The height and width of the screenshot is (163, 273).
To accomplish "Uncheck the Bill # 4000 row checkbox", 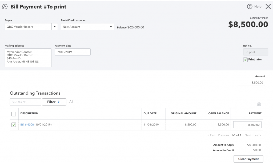I will [x=14, y=125].
